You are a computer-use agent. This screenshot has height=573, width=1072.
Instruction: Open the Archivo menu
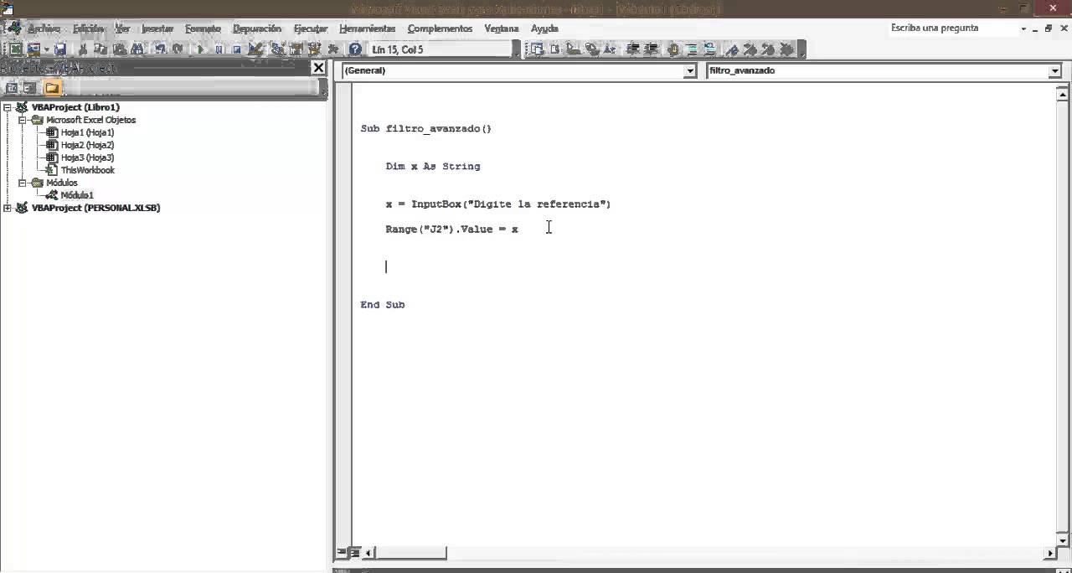click(x=44, y=28)
